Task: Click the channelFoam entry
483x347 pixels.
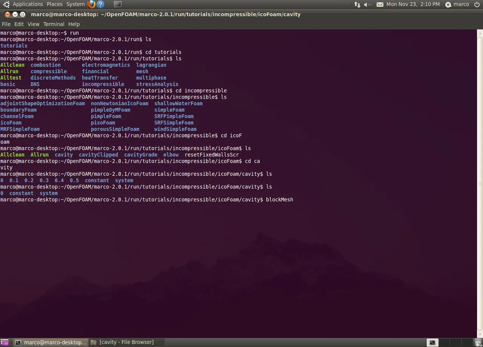Action: point(17,116)
